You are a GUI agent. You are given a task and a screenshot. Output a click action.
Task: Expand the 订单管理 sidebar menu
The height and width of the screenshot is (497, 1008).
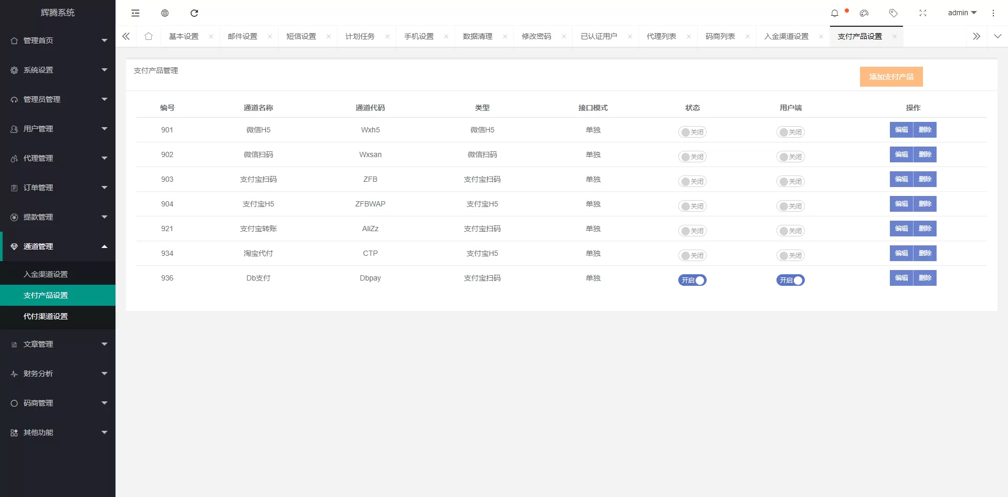click(x=58, y=188)
